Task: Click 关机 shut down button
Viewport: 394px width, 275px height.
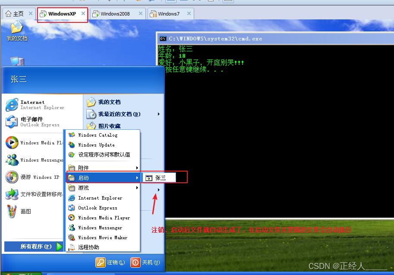Action: pyautogui.click(x=145, y=262)
